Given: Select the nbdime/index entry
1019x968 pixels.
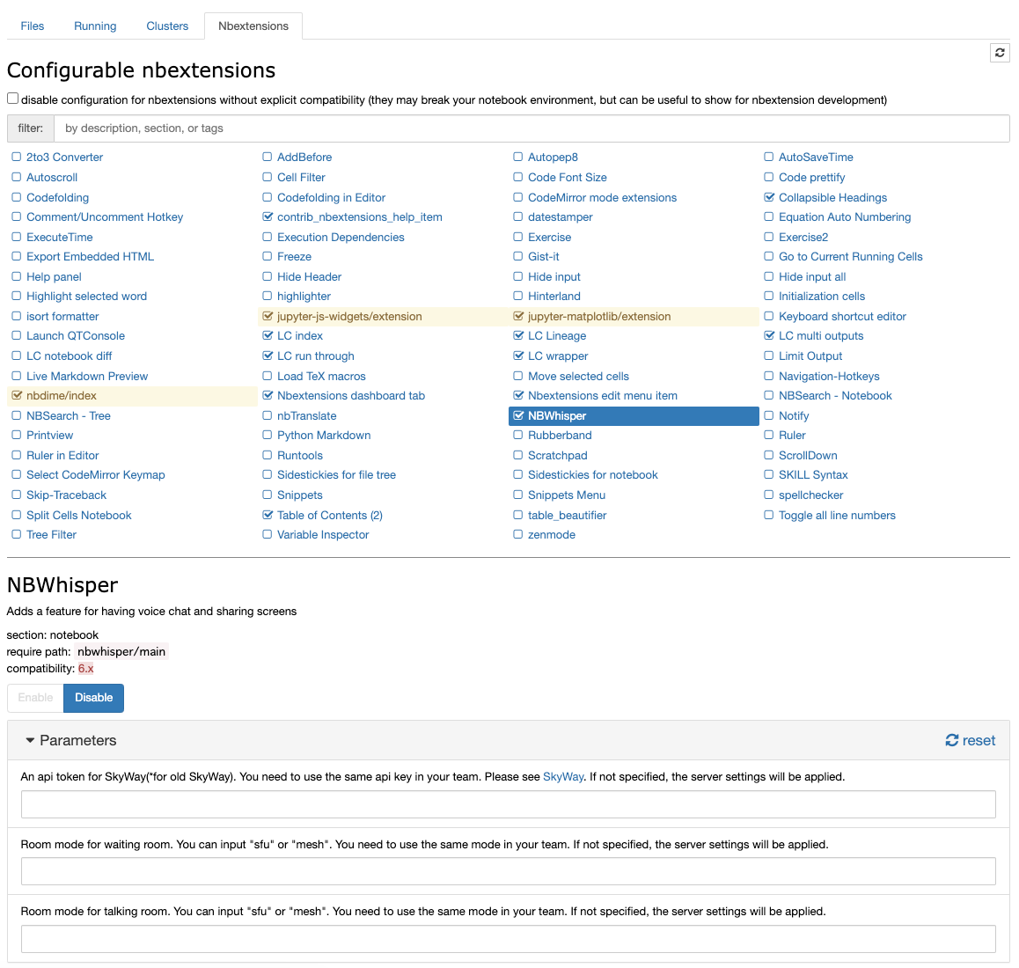Looking at the screenshot, I should 62,396.
